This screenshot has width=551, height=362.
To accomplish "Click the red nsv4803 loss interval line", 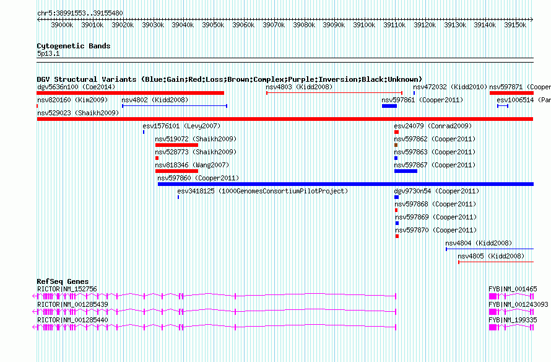I will pyautogui.click(x=334, y=93).
